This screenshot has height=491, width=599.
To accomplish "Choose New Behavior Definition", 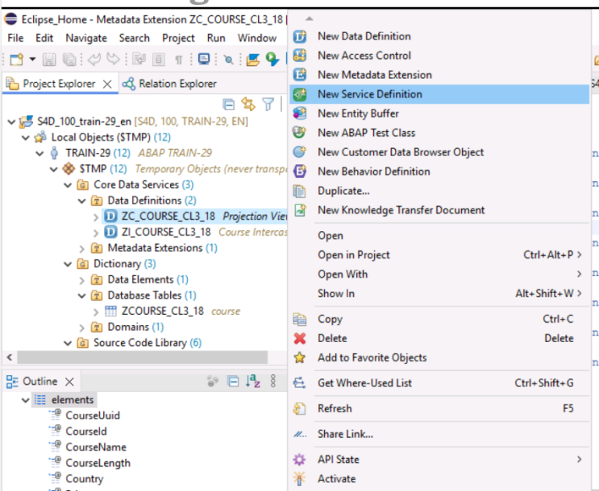I will [439, 171].
